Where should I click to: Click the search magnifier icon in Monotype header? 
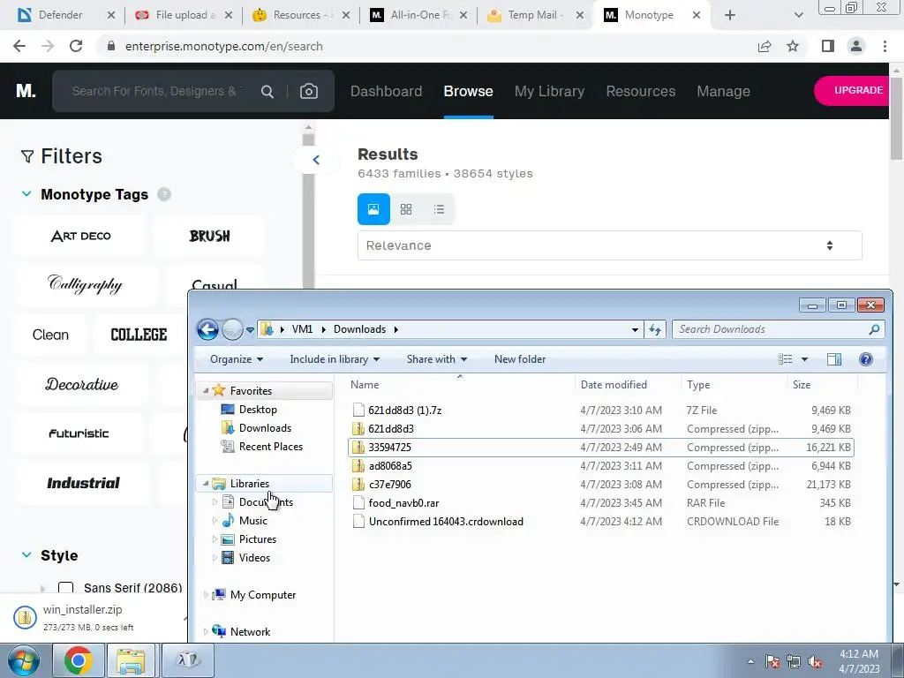267,91
